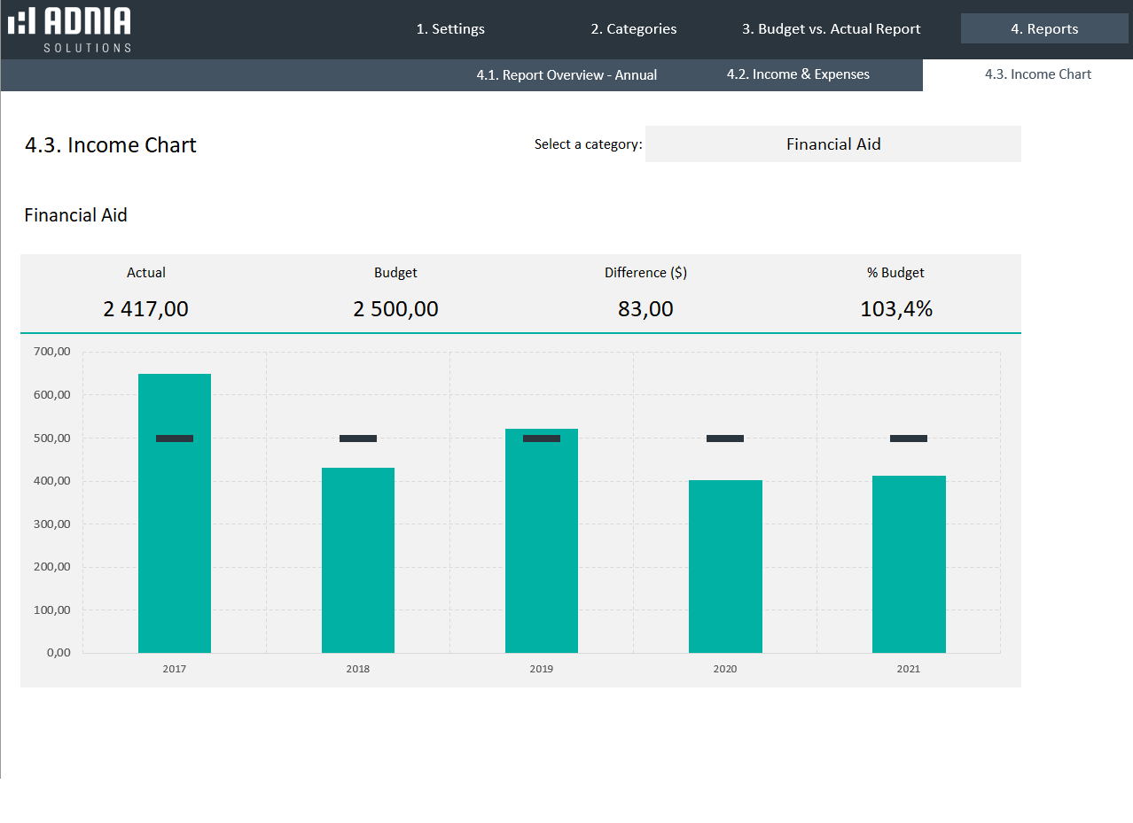The width and height of the screenshot is (1133, 823).
Task: Open the 4.2. Income & Expenses subtab
Action: (x=798, y=75)
